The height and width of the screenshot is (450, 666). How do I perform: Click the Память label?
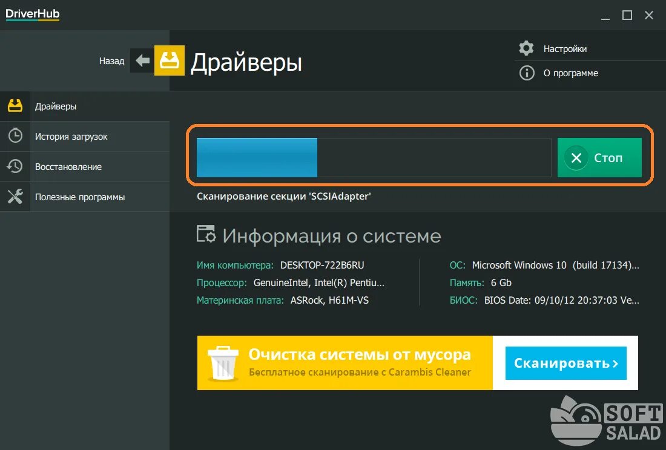(x=467, y=283)
